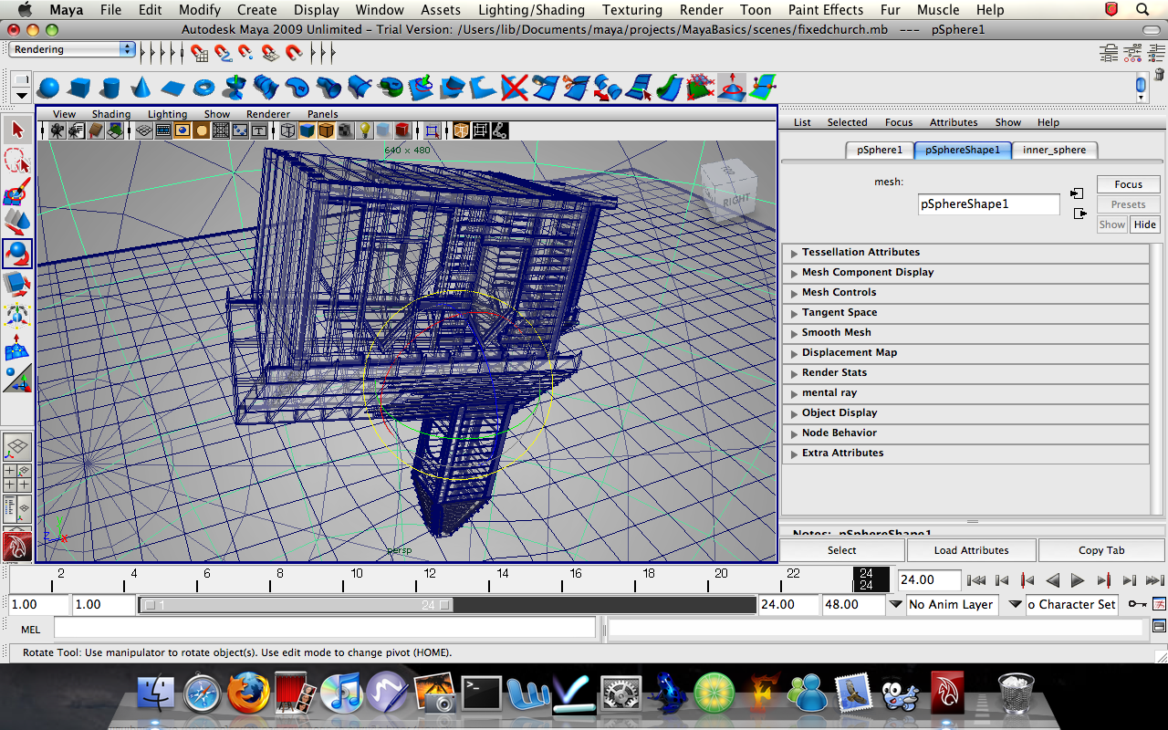Switch to the pSphere1 tab
1168x730 pixels.
coord(879,150)
